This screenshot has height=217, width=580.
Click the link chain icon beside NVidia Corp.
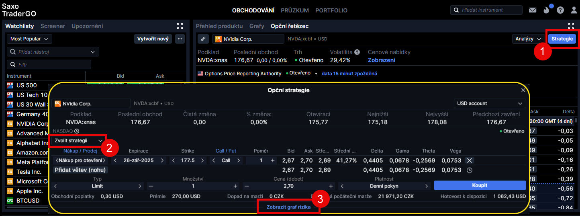(203, 39)
